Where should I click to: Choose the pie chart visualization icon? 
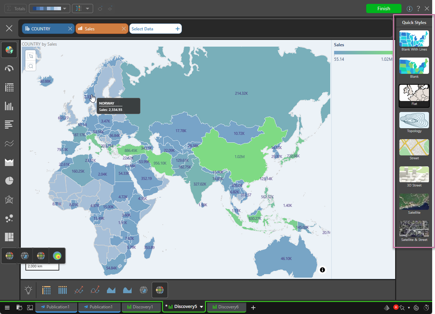tap(10, 181)
